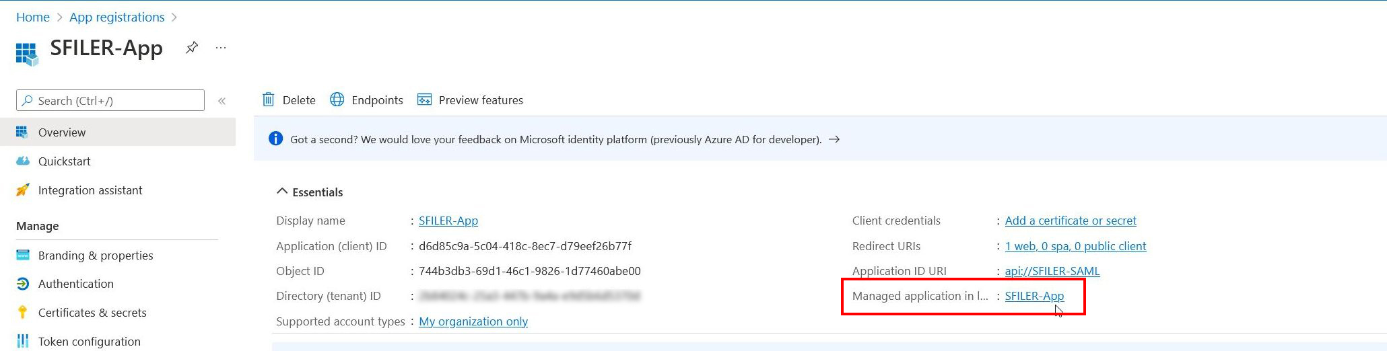
Task: Click the Branding & properties icon
Action: coord(23,255)
